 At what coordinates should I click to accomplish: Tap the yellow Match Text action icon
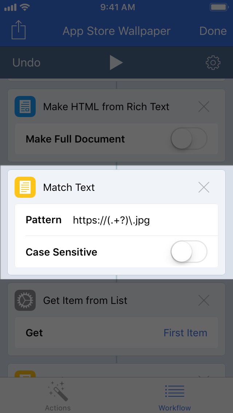[x=25, y=187]
